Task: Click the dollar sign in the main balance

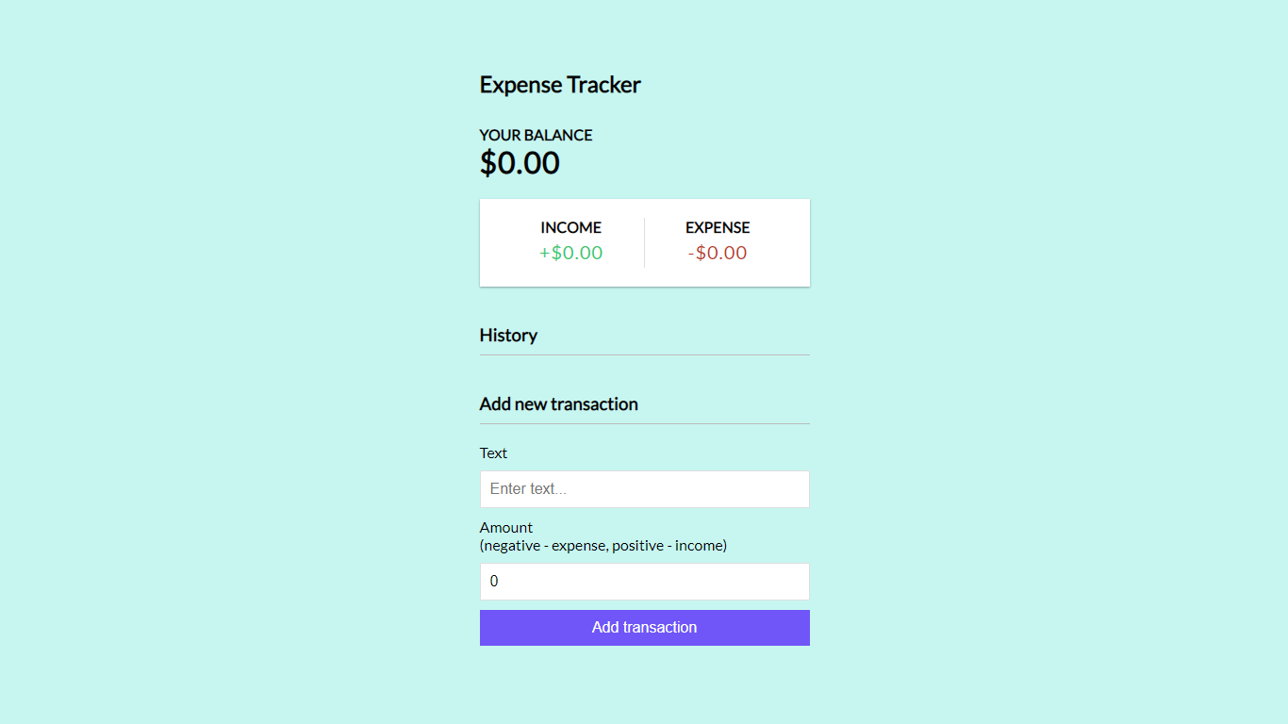Action: [487, 163]
